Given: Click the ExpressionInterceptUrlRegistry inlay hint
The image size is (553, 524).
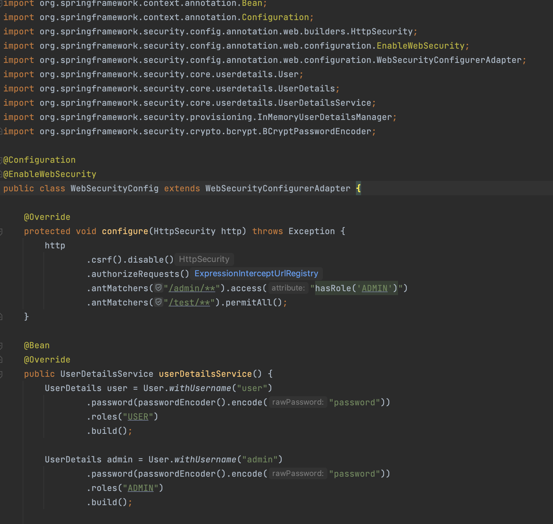Looking at the screenshot, I should coord(256,274).
